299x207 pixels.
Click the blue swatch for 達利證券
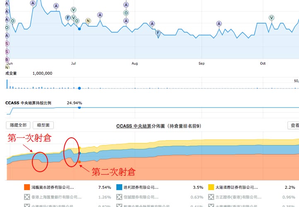point(119,187)
